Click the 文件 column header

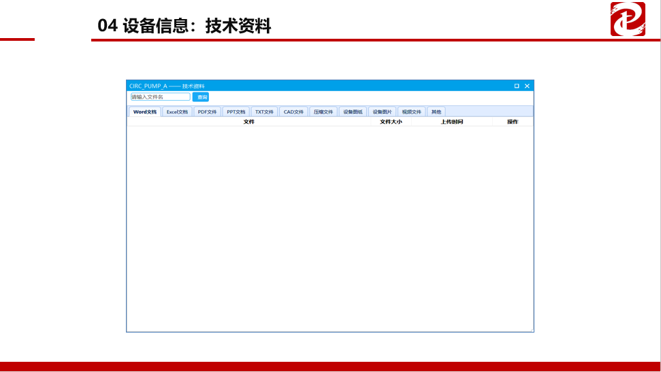248,122
